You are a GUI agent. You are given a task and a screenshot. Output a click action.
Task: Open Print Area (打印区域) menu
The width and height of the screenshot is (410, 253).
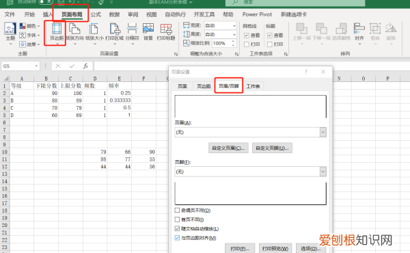pyautogui.click(x=114, y=34)
